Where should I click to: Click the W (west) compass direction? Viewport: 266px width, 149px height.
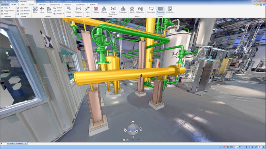(141, 129)
